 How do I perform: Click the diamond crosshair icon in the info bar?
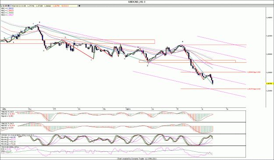click(79, 6)
